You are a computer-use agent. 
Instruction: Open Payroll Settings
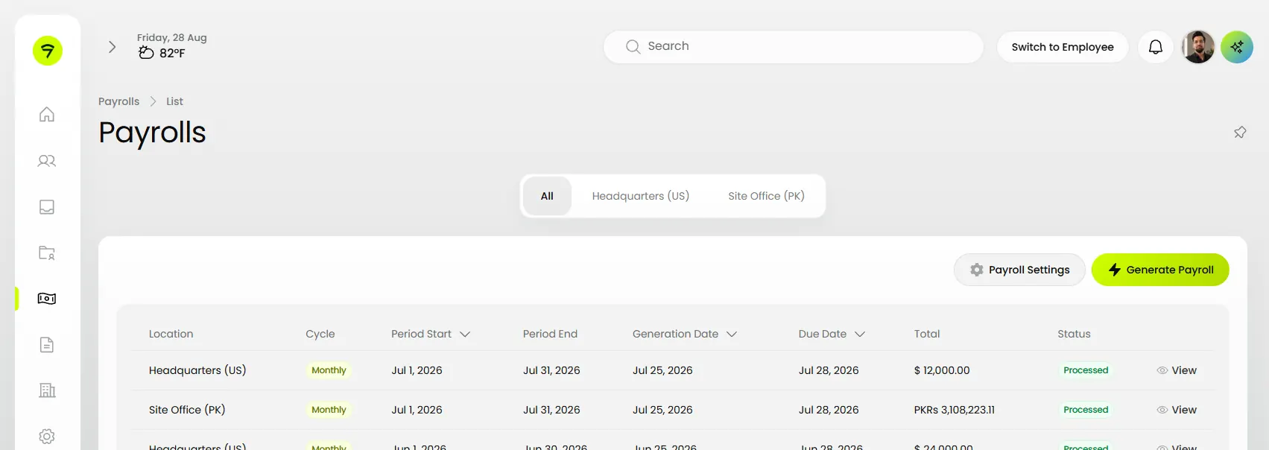[x=1019, y=270]
